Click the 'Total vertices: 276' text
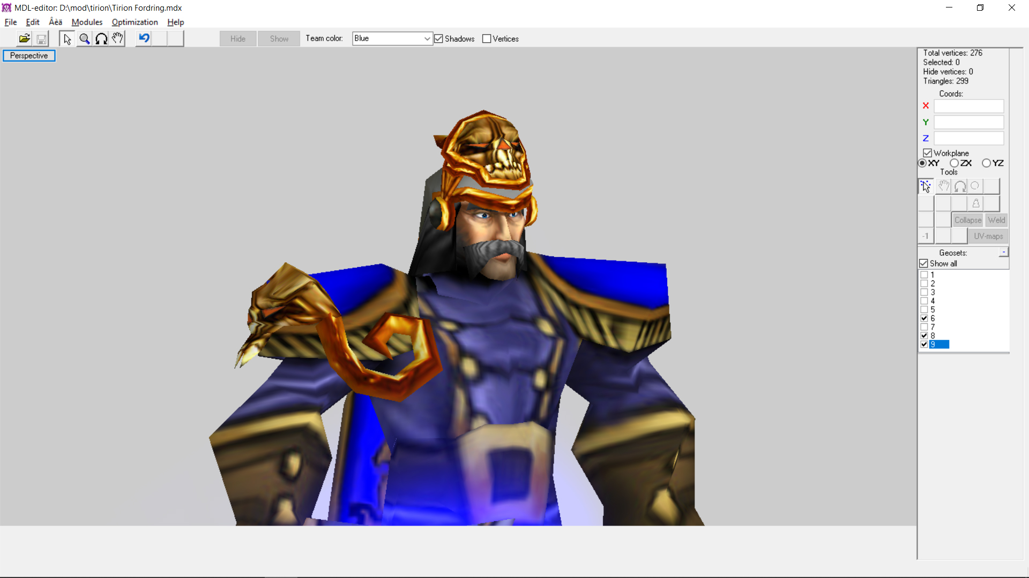This screenshot has width=1029, height=578. 952,53
